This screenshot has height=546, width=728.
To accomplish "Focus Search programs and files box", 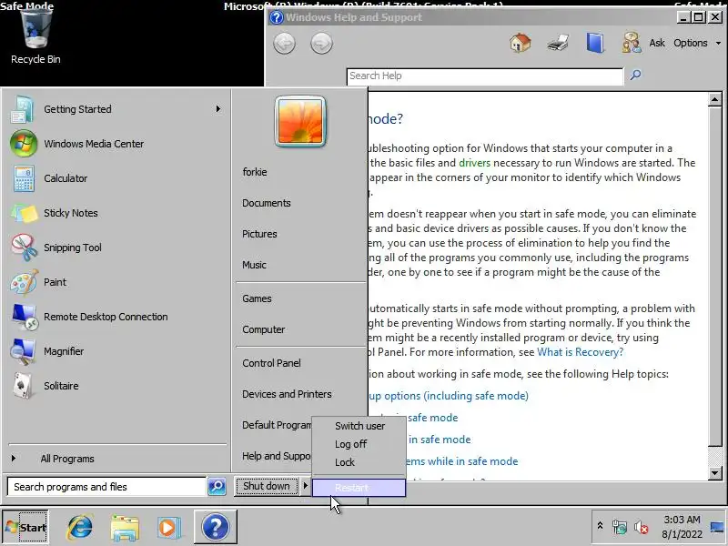I will [106, 487].
